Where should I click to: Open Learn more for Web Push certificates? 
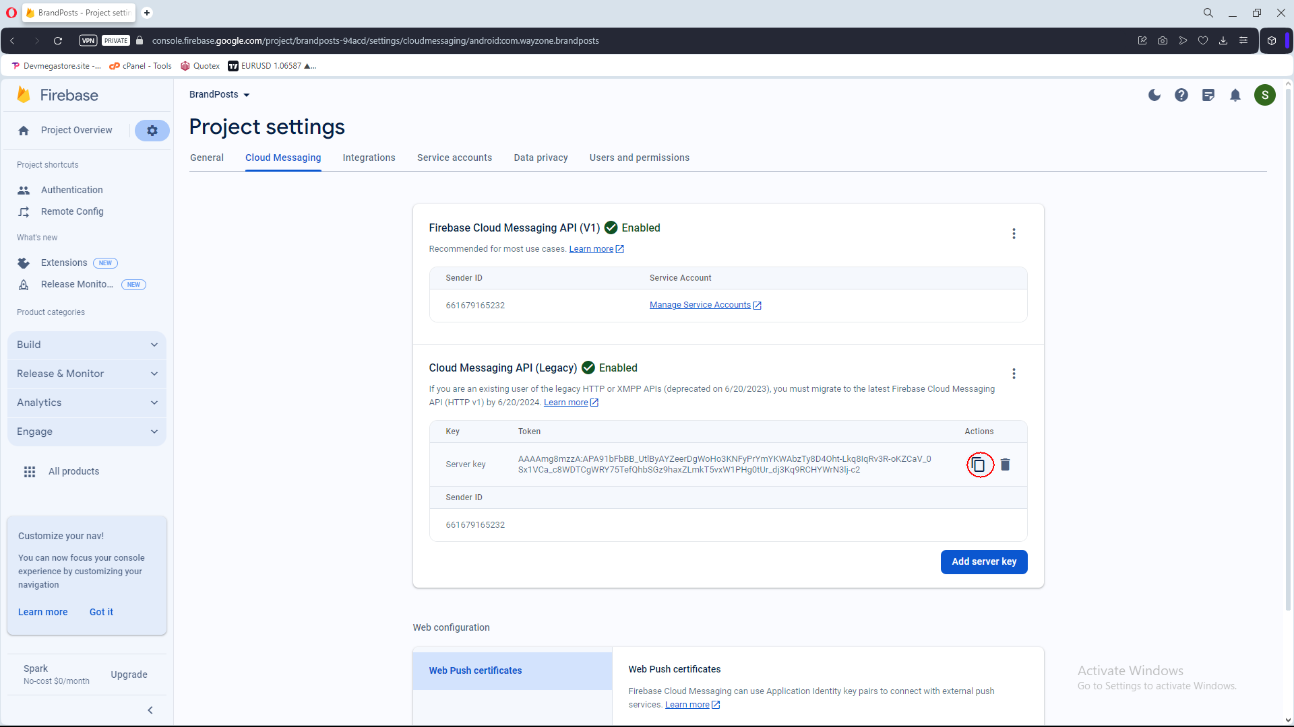coord(692,705)
